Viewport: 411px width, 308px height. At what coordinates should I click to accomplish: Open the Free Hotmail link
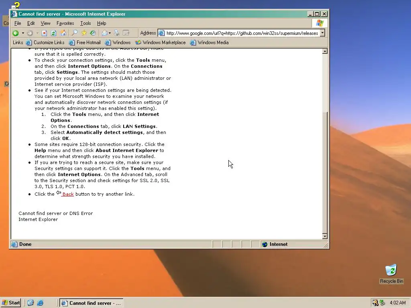click(85, 43)
